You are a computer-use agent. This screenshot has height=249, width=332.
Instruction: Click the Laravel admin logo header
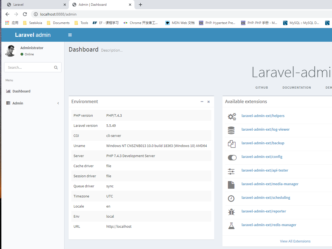(x=33, y=35)
